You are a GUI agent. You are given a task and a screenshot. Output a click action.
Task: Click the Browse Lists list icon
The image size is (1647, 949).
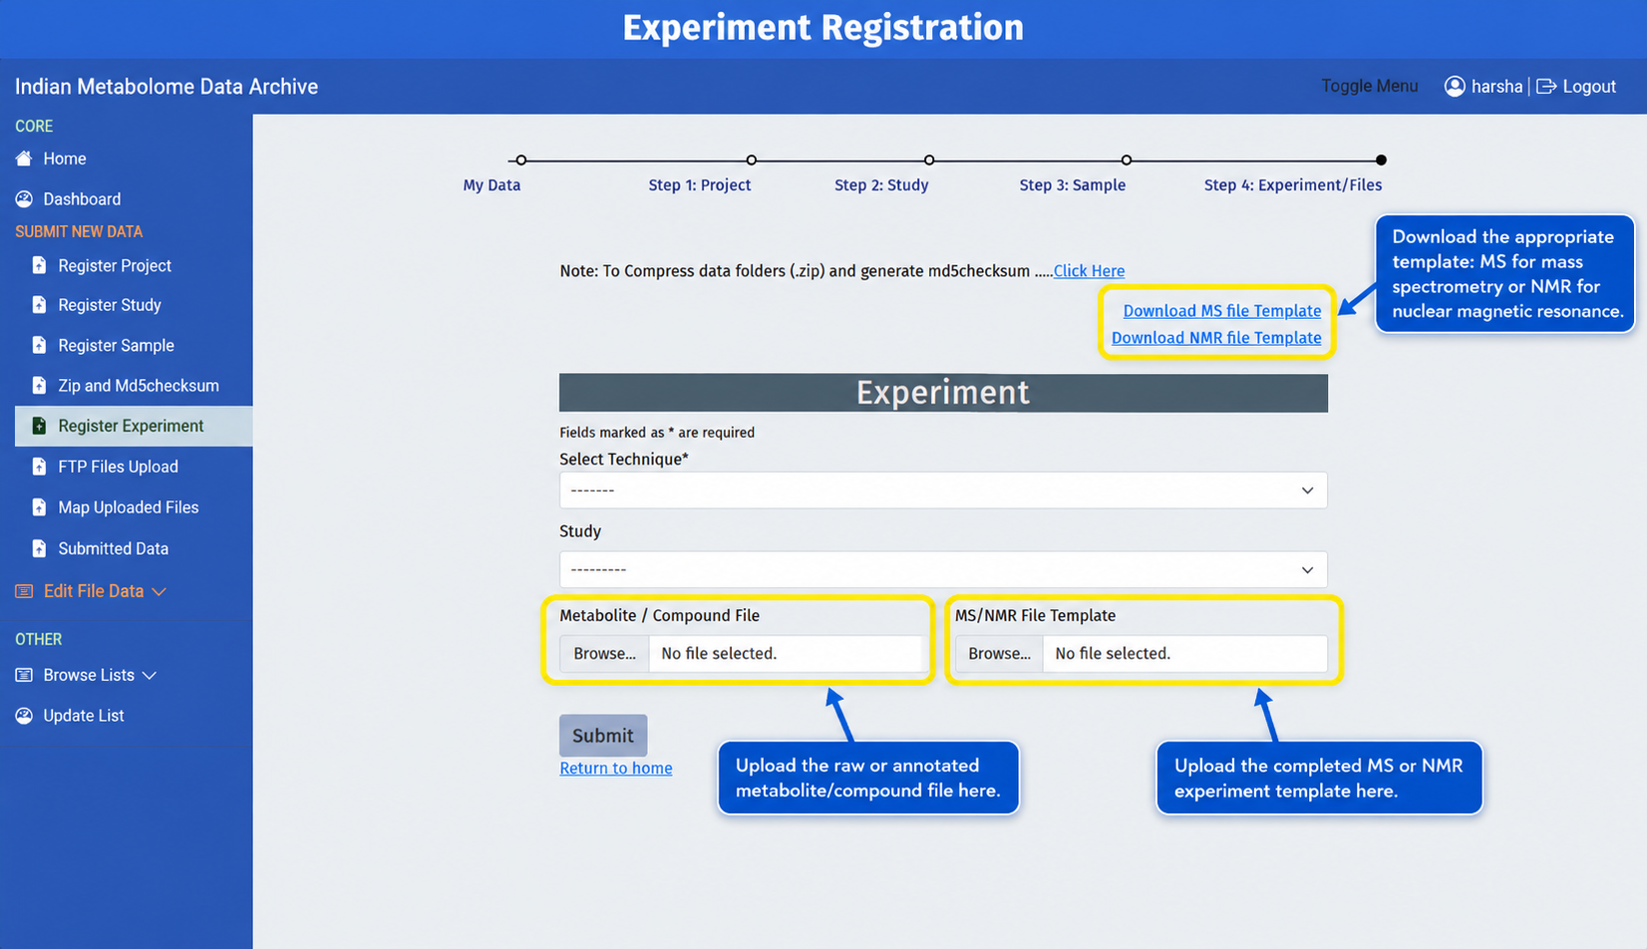click(x=24, y=675)
